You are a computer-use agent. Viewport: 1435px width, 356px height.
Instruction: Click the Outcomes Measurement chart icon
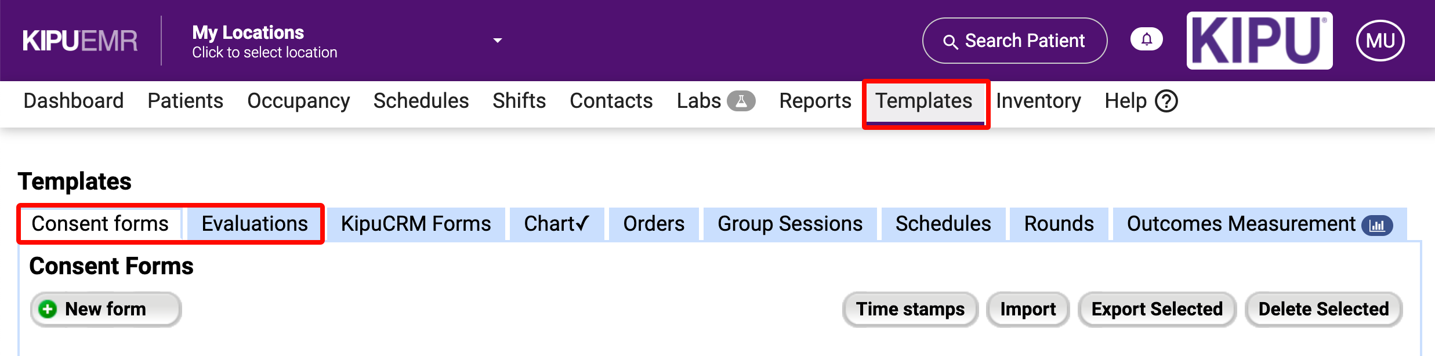(1377, 225)
